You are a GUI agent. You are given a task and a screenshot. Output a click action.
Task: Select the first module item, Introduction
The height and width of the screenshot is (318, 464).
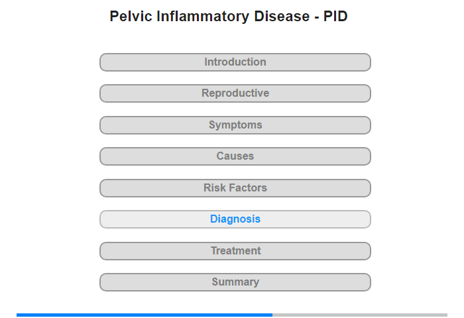(235, 62)
